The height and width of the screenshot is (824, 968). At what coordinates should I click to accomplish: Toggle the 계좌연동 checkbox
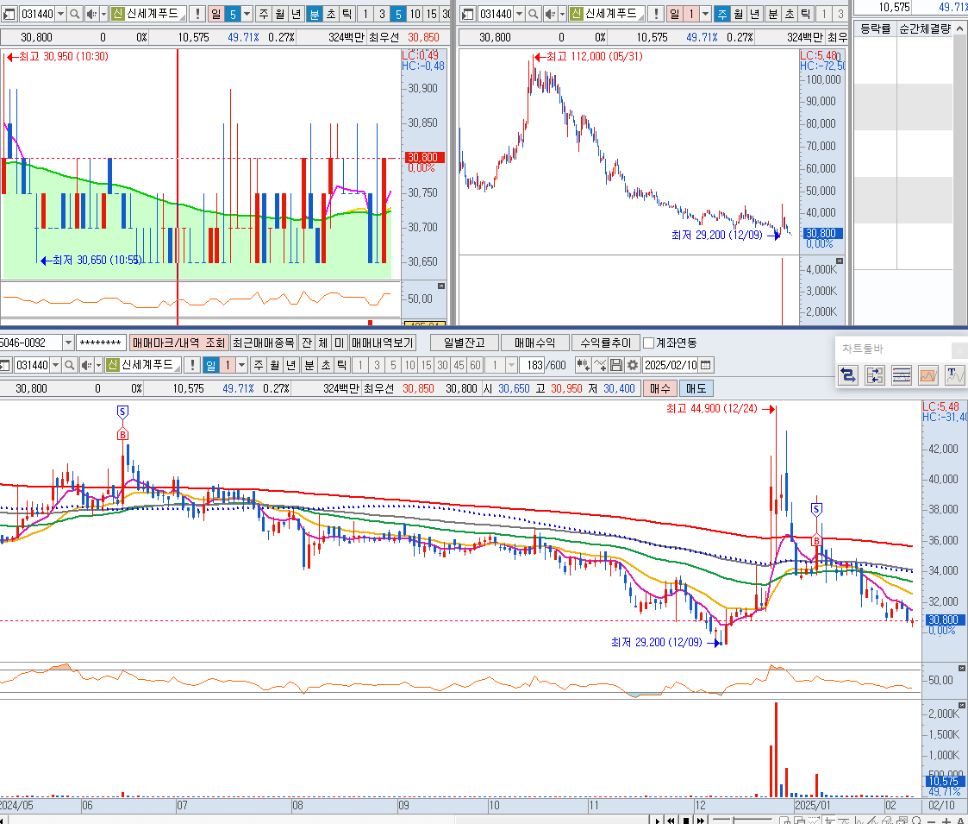[x=649, y=343]
